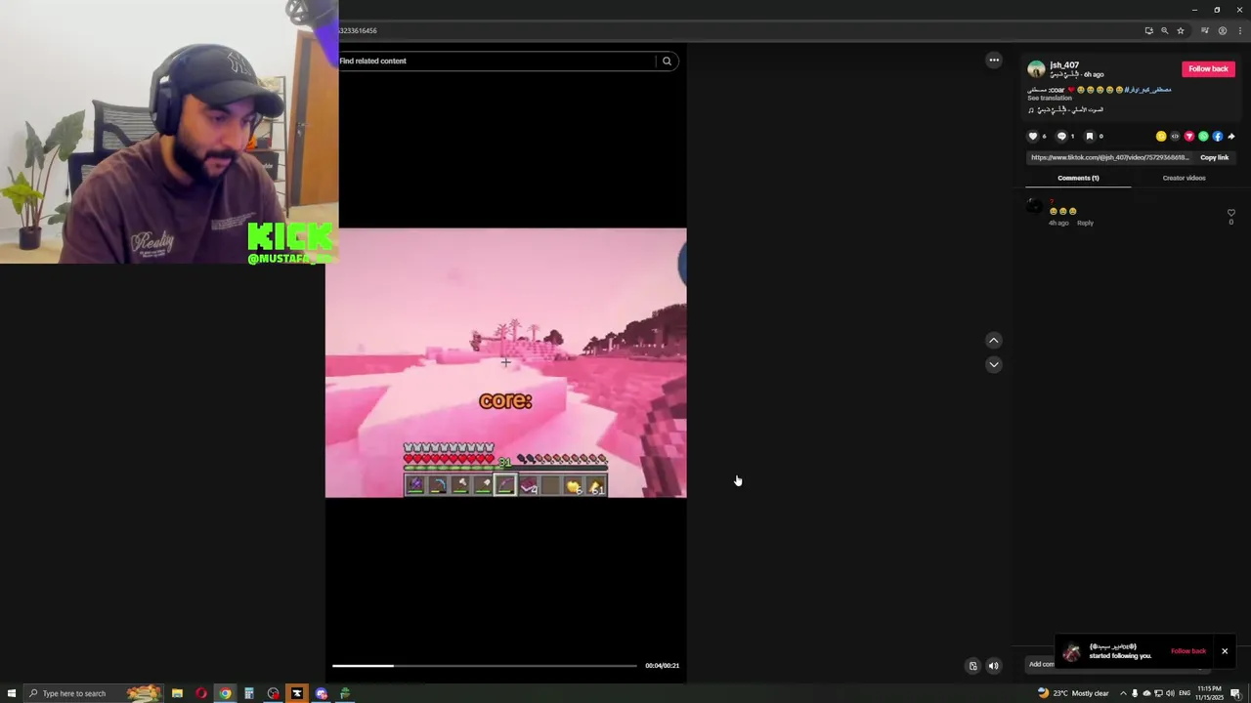Open more share options arrow

pos(1231,137)
